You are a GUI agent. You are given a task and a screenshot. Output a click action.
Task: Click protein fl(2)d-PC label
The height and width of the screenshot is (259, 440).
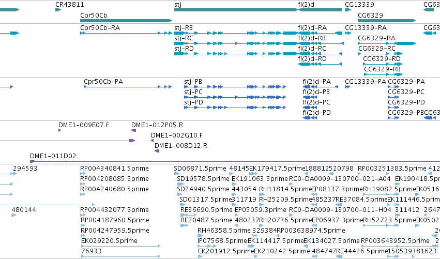pyautogui.click(x=316, y=102)
